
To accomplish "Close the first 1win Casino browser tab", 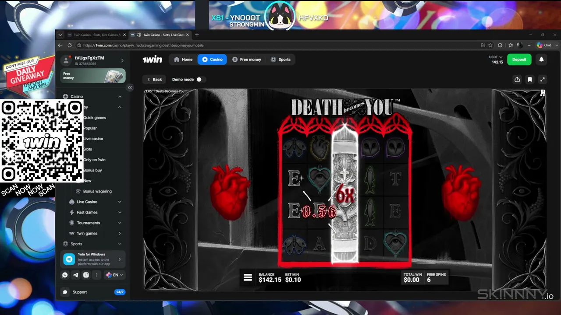I will [x=124, y=35].
